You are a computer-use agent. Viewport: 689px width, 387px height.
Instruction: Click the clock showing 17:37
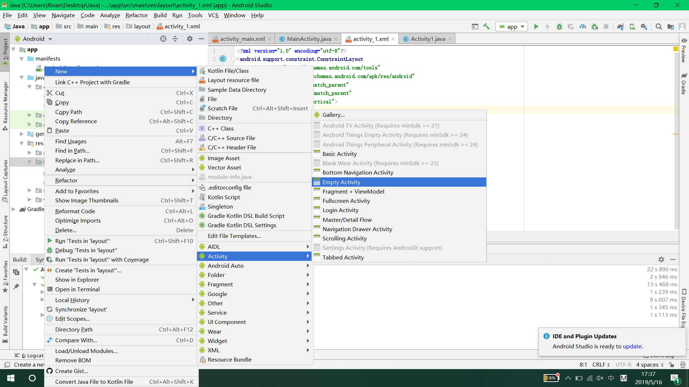click(x=648, y=374)
